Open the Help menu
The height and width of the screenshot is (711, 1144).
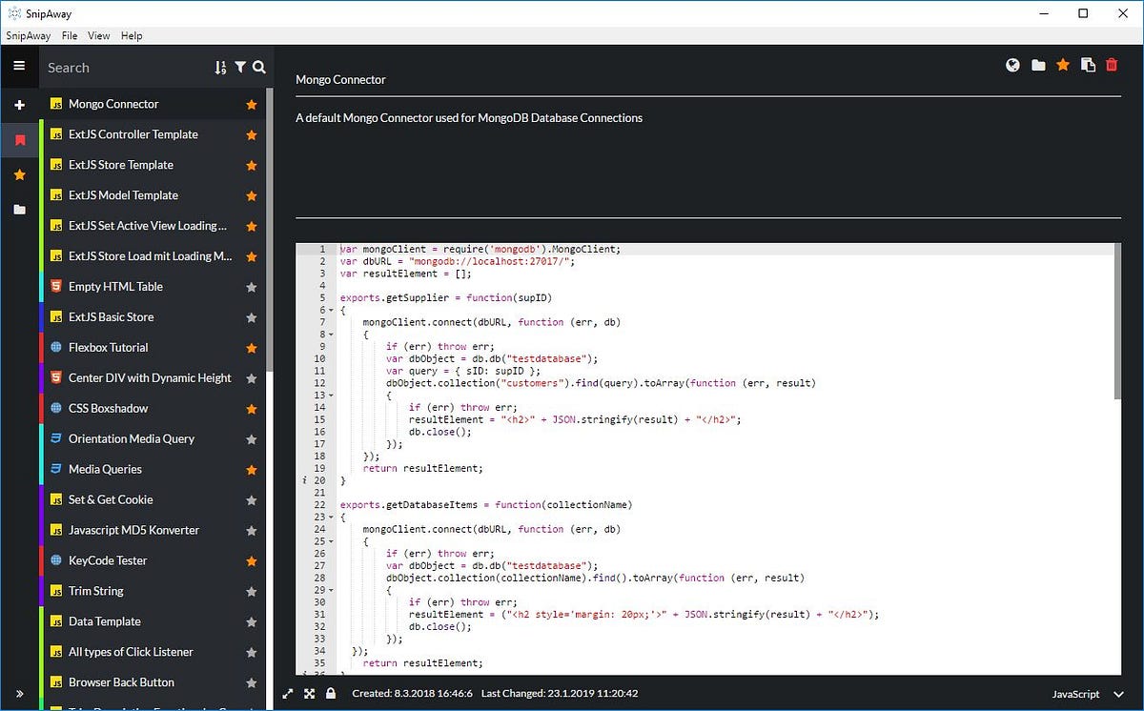click(x=132, y=35)
